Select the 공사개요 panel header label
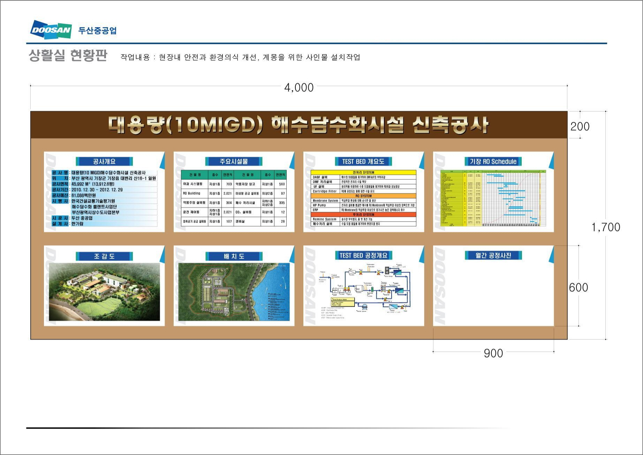643x455 pixels. 104,162
